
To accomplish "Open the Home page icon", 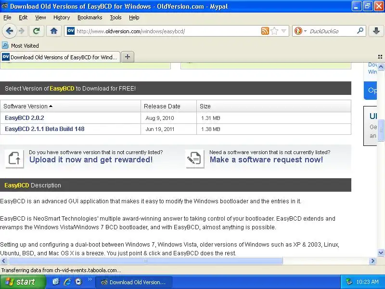I will 54,31.
